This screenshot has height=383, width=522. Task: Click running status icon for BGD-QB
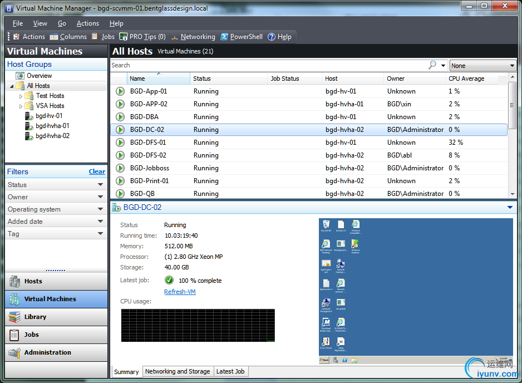pyautogui.click(x=120, y=194)
